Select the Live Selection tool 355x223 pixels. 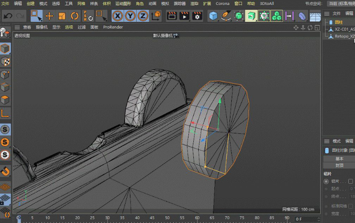point(37,16)
